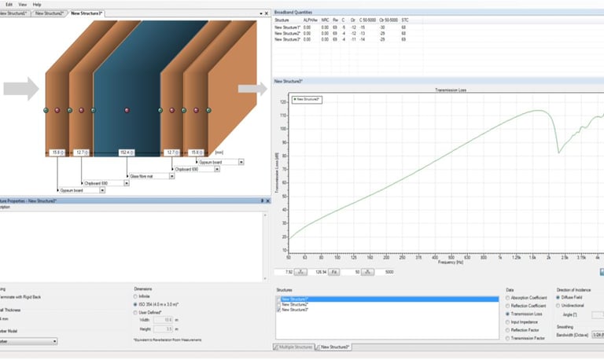Click the Fit button for the chart axis
Image resolution: width=604 pixels, height=360 pixels.
point(334,272)
